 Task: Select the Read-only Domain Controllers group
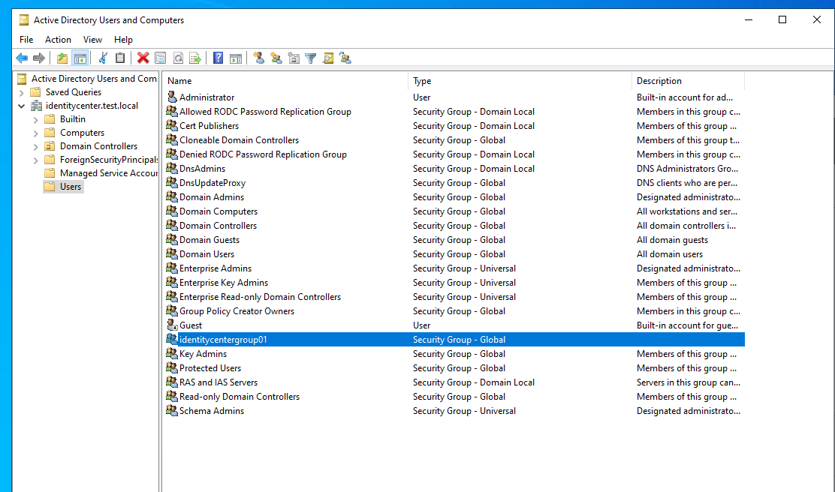click(x=239, y=397)
